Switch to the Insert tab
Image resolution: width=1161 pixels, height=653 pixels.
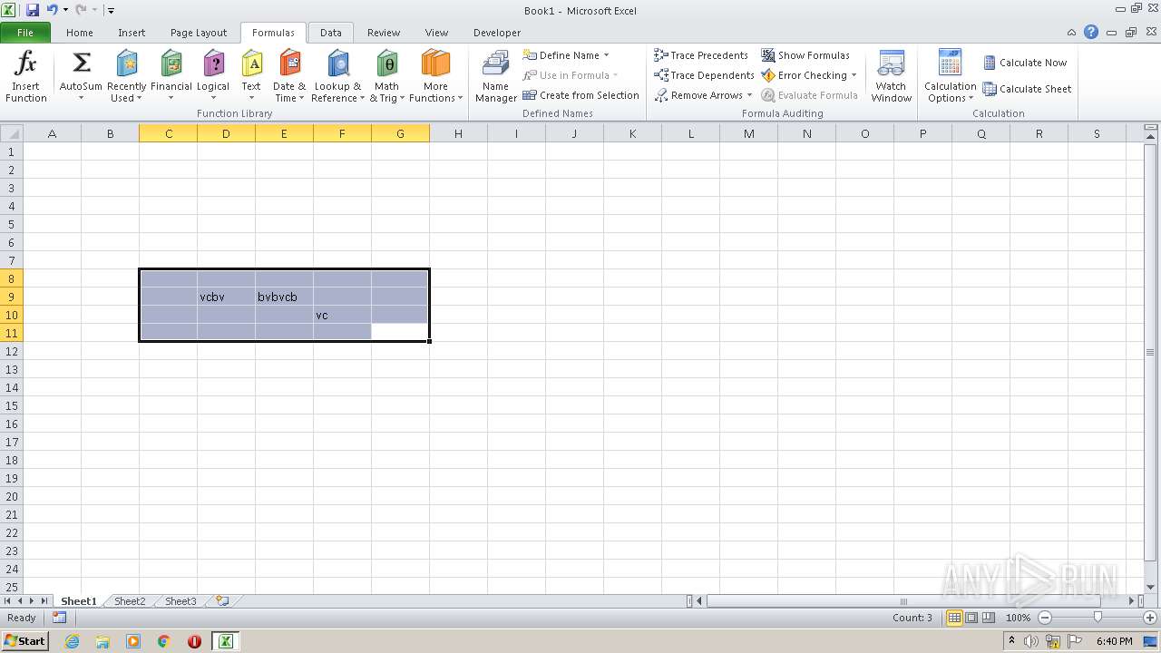[x=132, y=33]
